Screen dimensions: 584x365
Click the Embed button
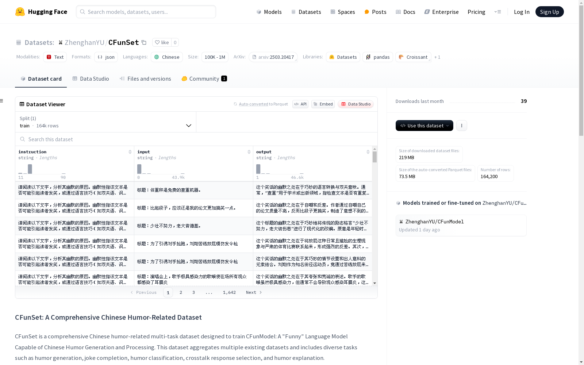click(x=323, y=104)
